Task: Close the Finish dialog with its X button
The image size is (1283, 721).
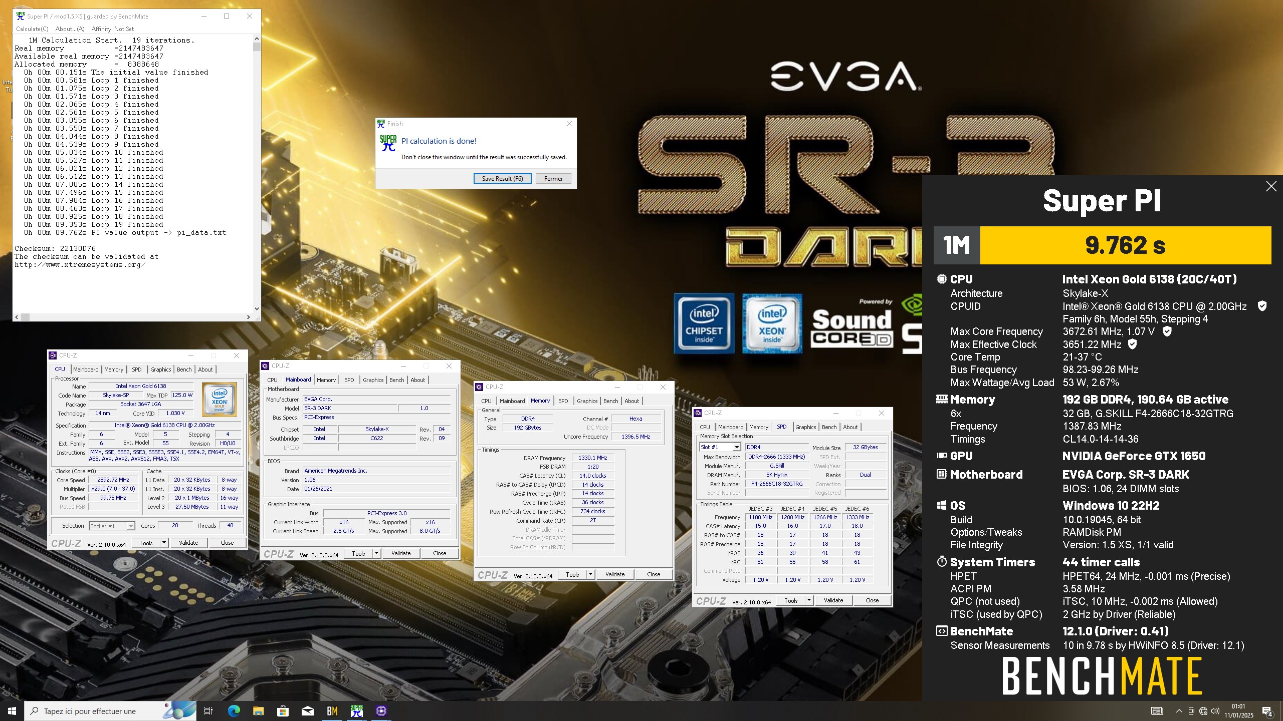Action: (x=569, y=124)
